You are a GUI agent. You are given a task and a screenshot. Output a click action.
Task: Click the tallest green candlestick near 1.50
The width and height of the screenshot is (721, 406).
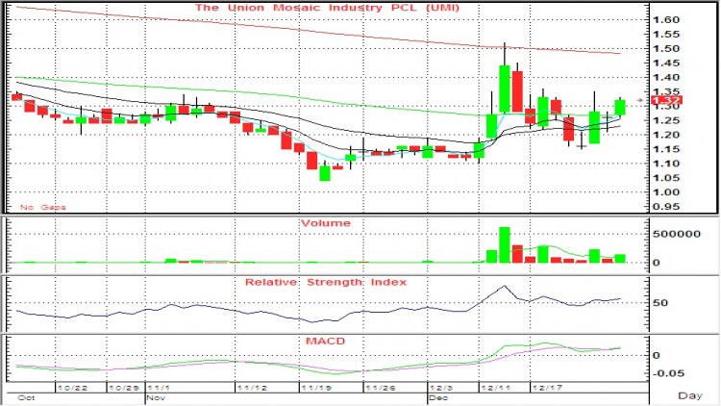pyautogui.click(x=505, y=89)
